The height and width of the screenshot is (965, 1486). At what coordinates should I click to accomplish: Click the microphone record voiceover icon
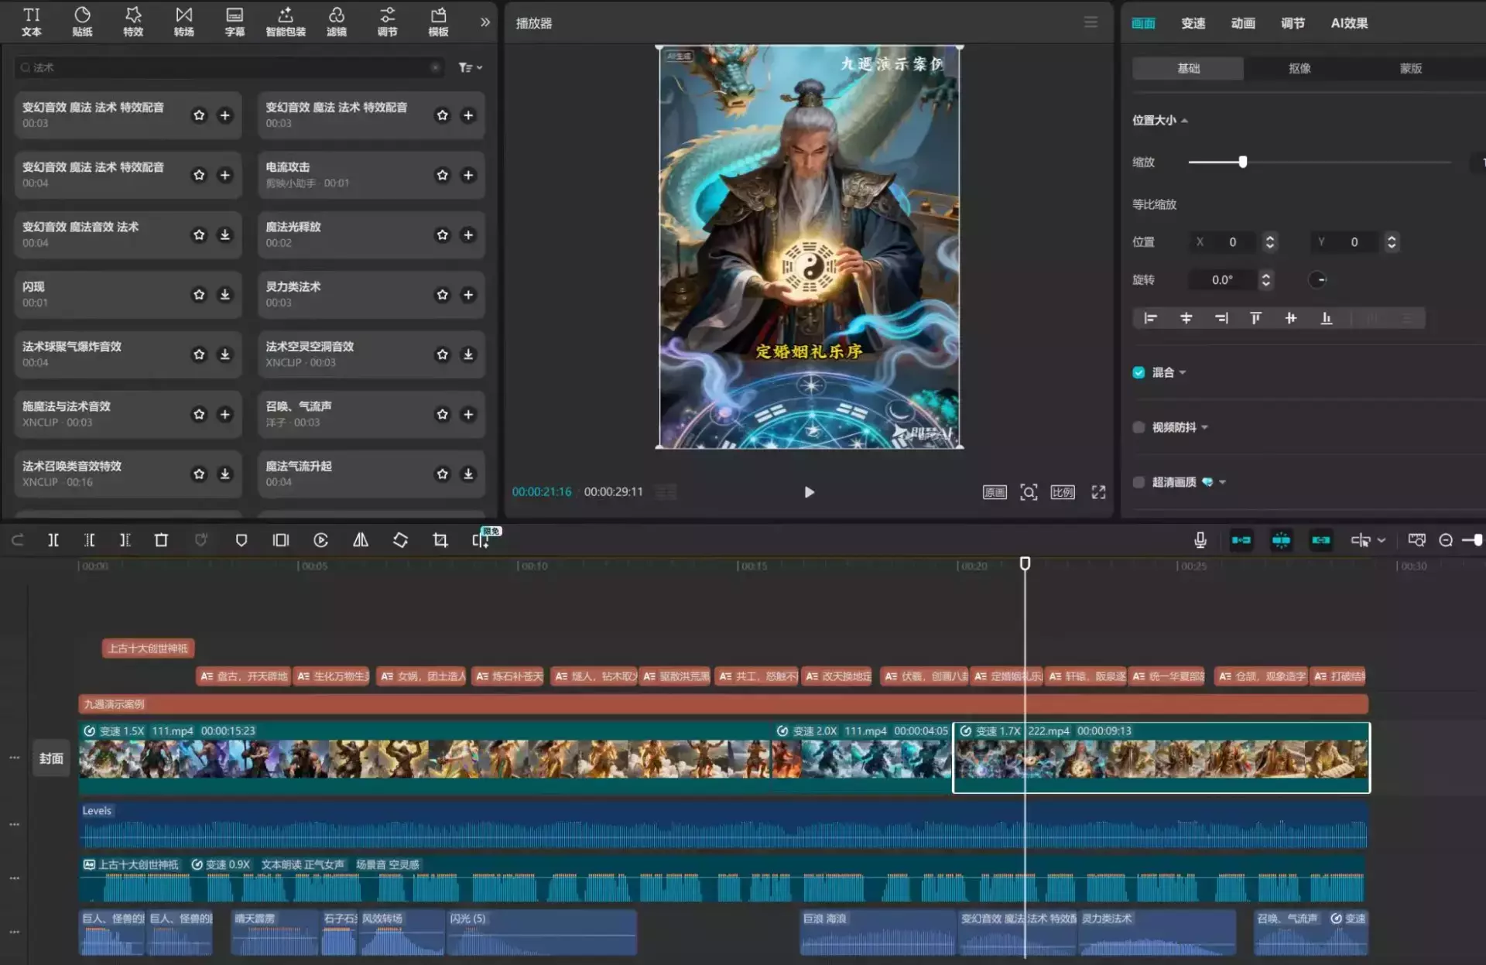click(x=1200, y=540)
